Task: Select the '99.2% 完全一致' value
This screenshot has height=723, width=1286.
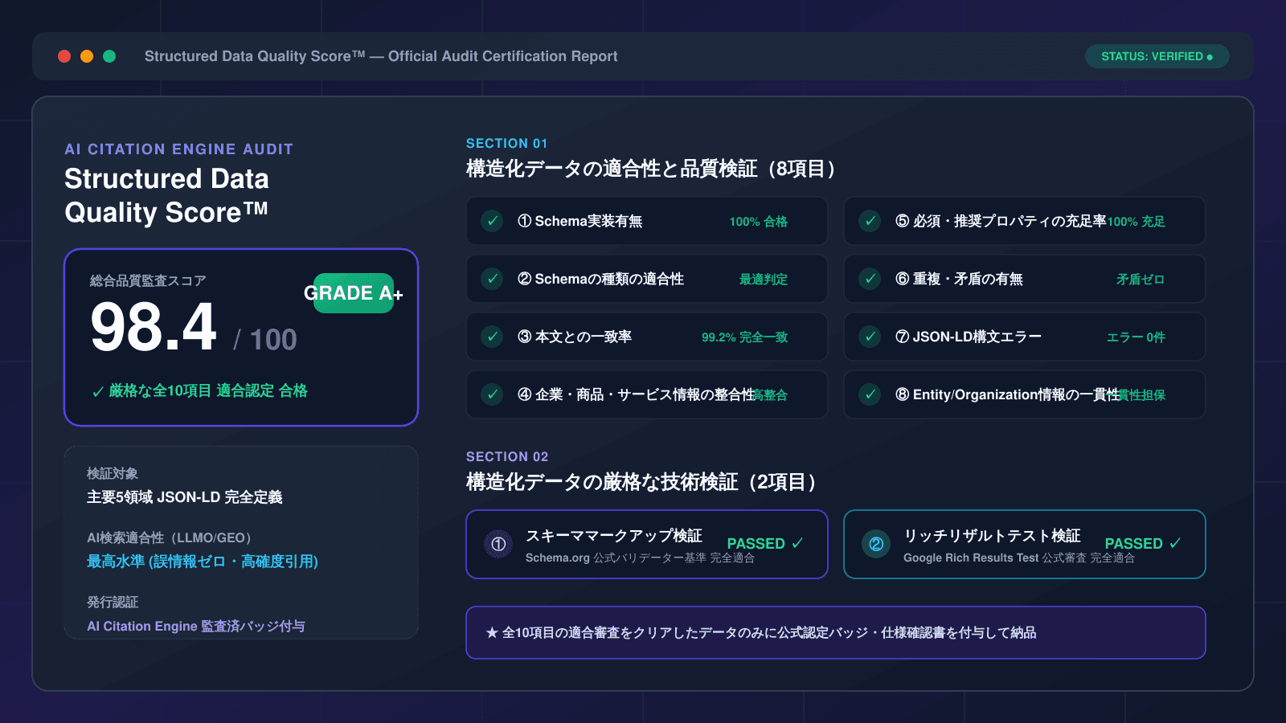Action: pos(744,337)
